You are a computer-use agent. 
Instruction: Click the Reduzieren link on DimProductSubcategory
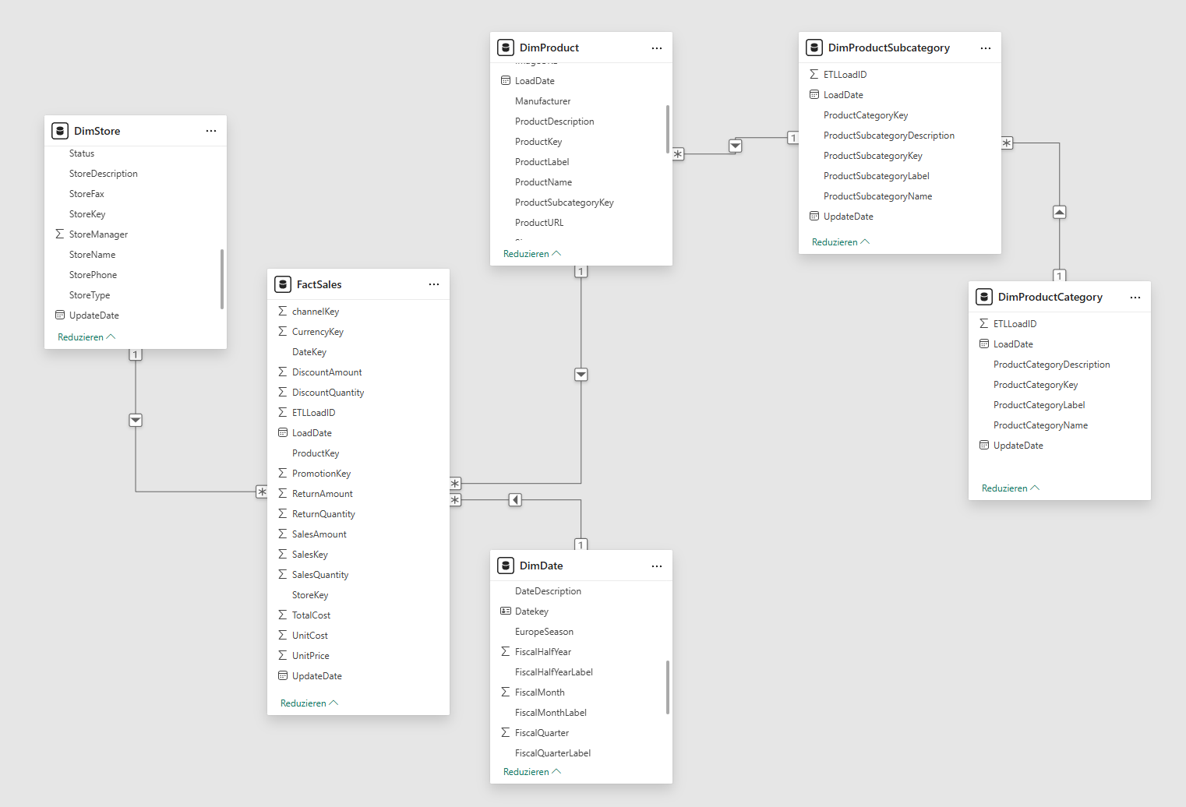click(840, 241)
